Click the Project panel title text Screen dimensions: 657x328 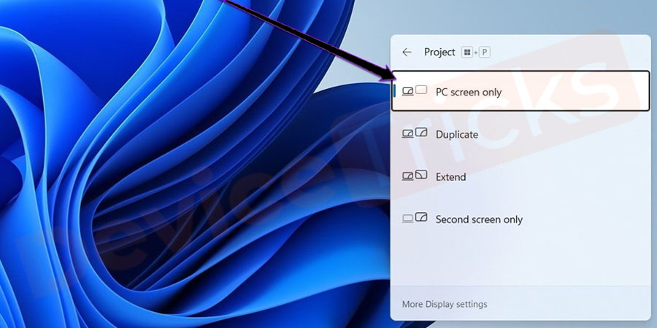[439, 52]
